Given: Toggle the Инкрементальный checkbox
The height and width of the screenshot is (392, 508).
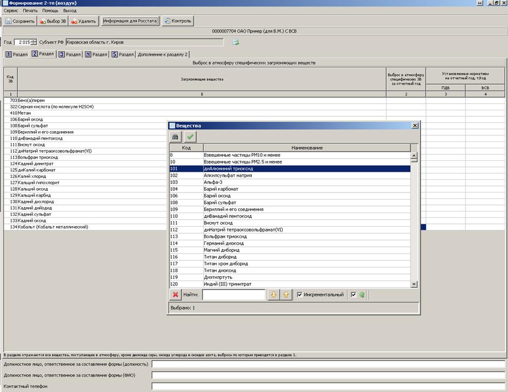Looking at the screenshot, I should (x=300, y=295).
